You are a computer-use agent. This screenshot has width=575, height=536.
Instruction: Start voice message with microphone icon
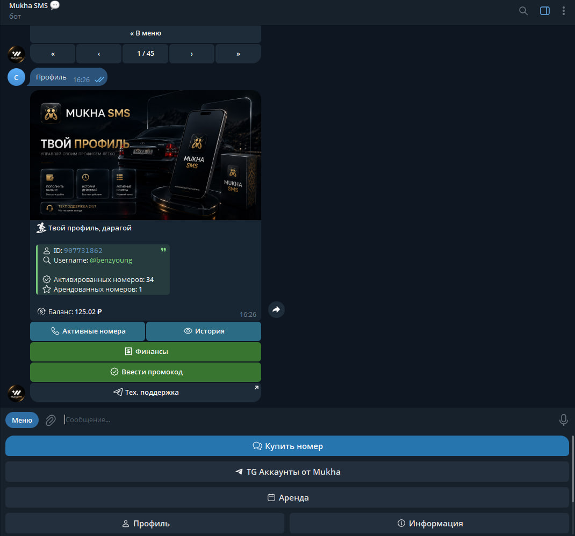coord(563,420)
